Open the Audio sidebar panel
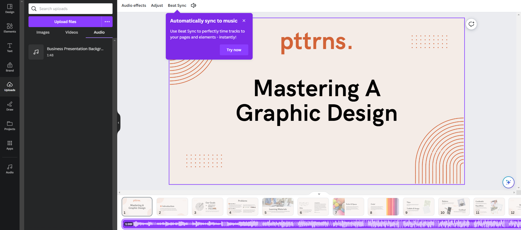This screenshot has height=230, width=521. click(x=10, y=169)
